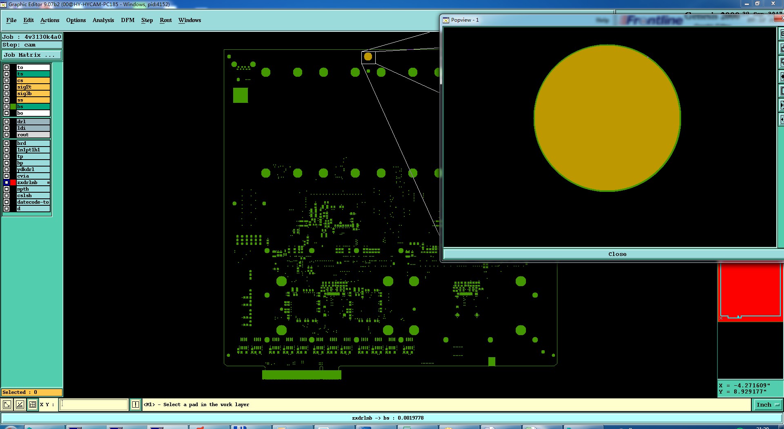Screen dimensions: 784x429
Task: Click the exclamation mark info icon
Action: click(x=136, y=405)
